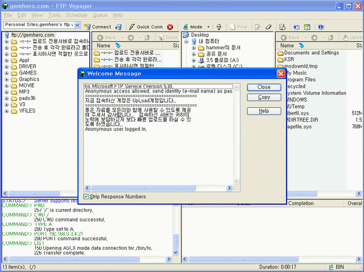Click the remote tree horizontal scrollbar thumb
Screen dimensions: 364x272
[x=34, y=193]
